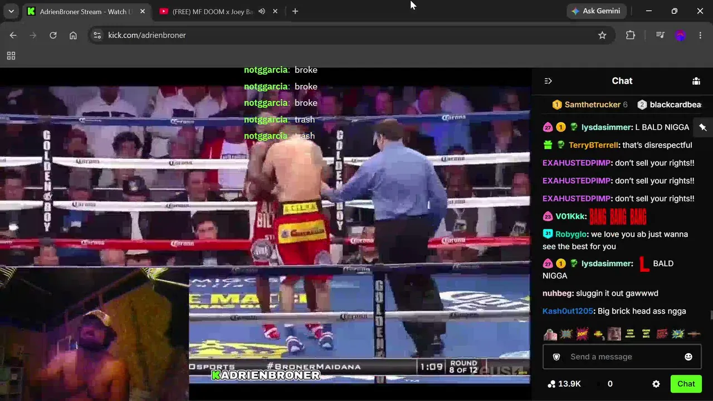Go to the browser home page
The image size is (713, 401).
click(x=73, y=35)
